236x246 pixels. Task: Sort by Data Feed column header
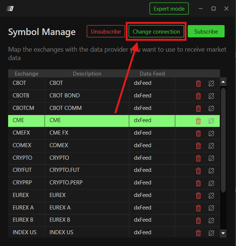(152, 74)
